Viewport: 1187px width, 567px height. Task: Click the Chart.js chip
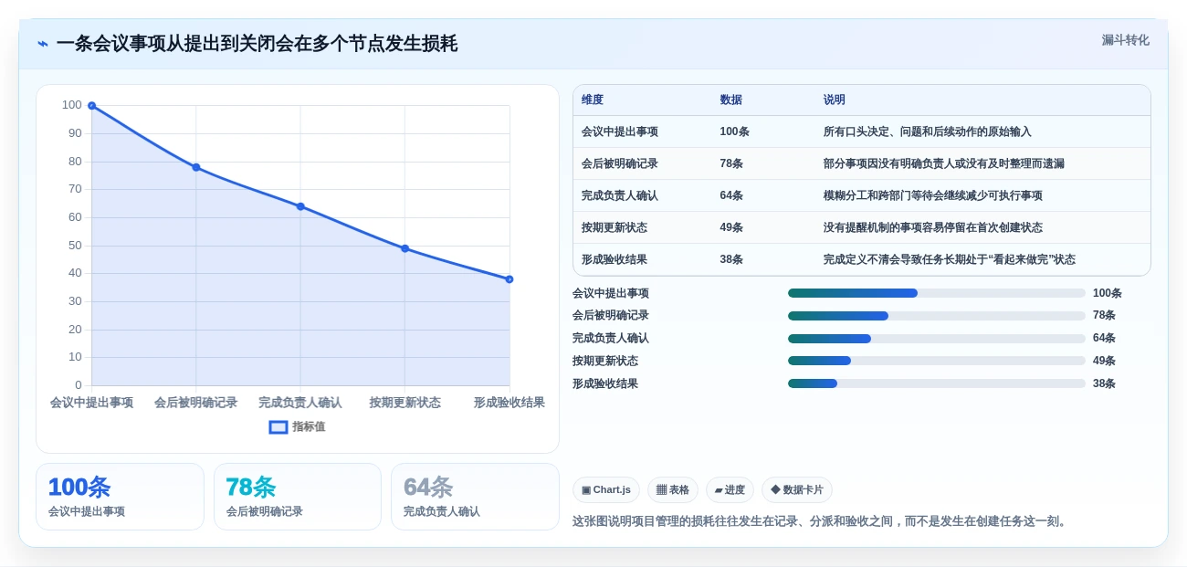[x=606, y=489]
